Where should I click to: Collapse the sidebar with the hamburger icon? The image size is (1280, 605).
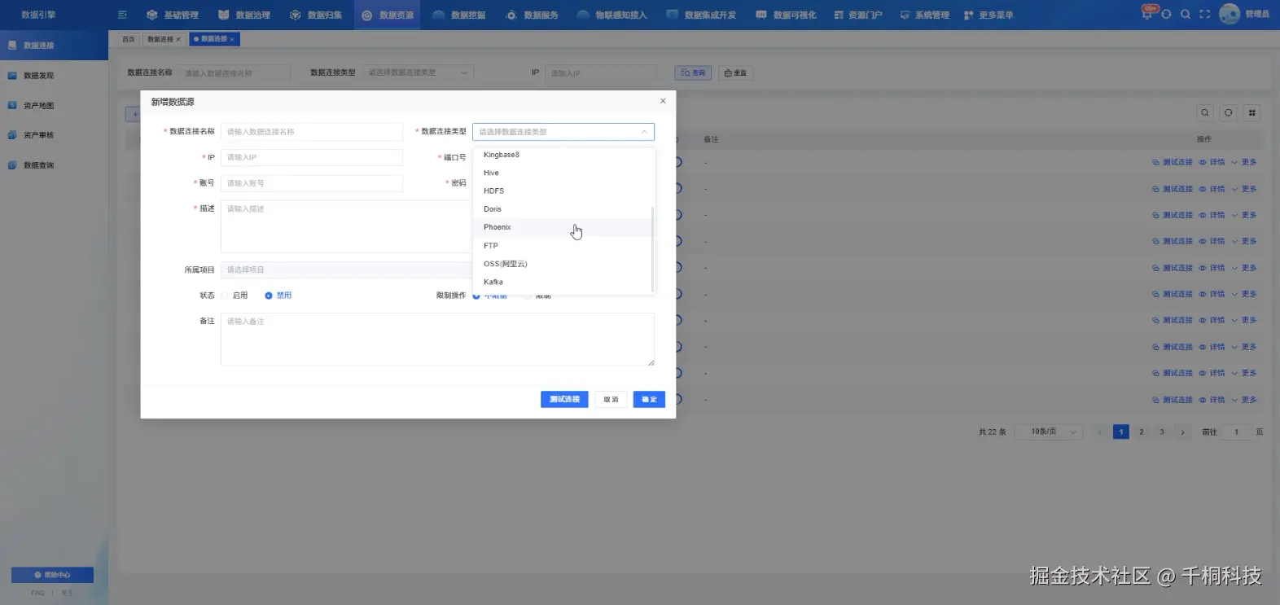[x=122, y=15]
